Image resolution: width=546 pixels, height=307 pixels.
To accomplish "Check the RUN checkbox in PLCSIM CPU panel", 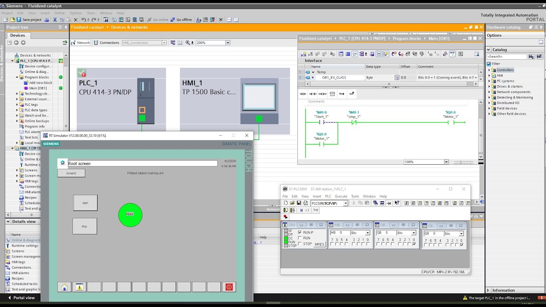I will tap(300, 238).
